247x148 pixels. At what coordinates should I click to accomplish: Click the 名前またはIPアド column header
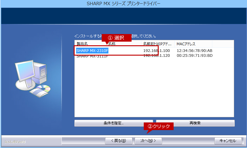157,44
